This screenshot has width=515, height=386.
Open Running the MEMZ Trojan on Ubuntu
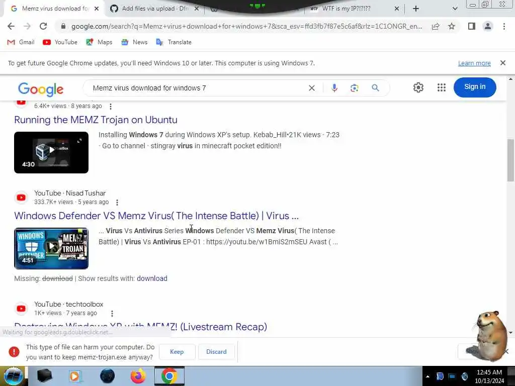pos(96,120)
